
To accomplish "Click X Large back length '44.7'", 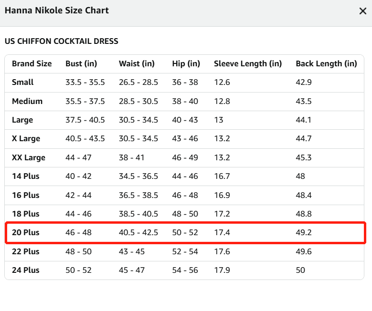I will click(x=304, y=138).
